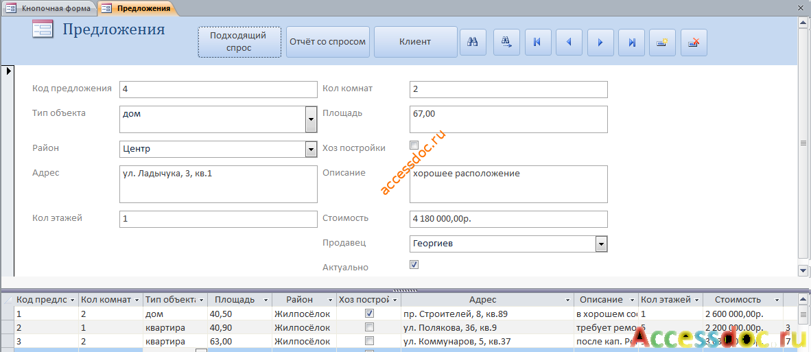Screen dimensions: 811x352
Task: Click the Описание text box
Action: [x=508, y=184]
